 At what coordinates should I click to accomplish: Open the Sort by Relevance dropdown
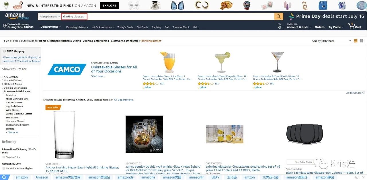(337, 41)
